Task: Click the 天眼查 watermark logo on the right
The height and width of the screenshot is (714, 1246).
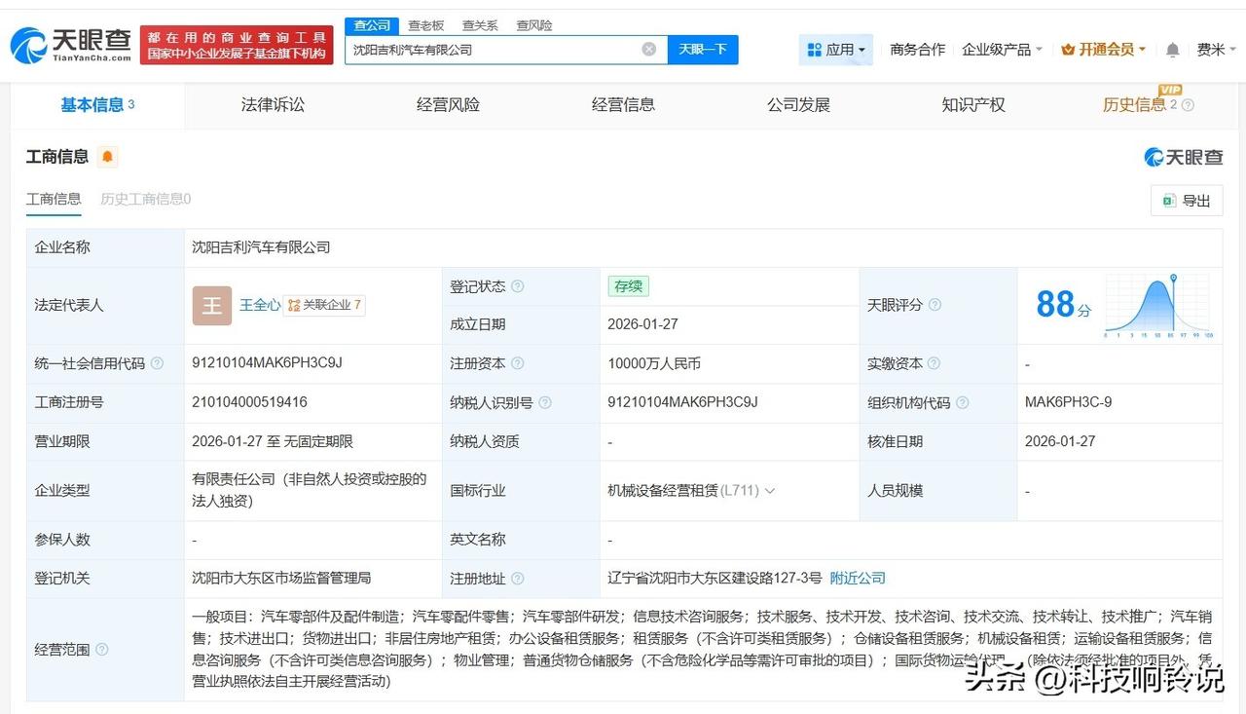Action: click(1183, 157)
